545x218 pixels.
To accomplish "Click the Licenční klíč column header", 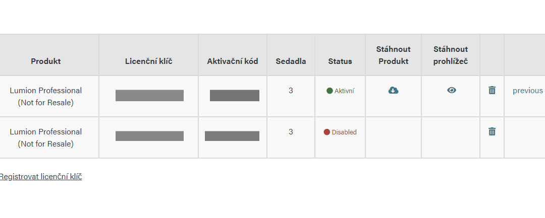I will (x=149, y=61).
